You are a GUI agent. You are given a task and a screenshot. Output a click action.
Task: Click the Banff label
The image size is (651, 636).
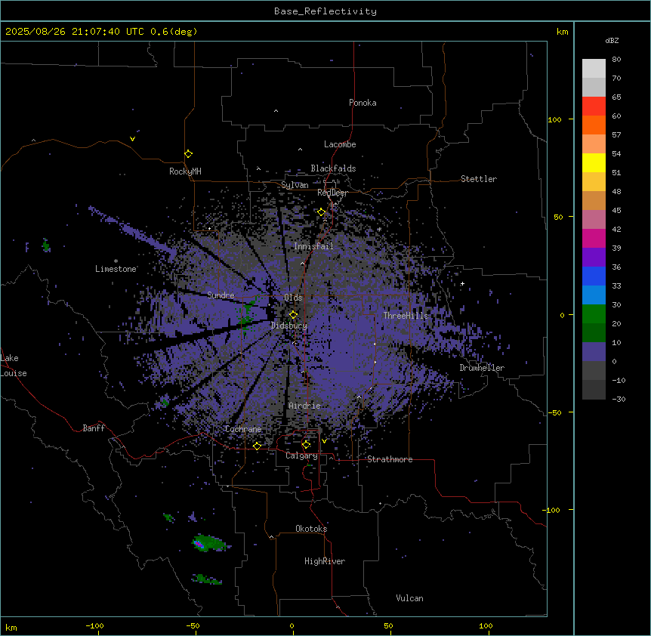pos(94,428)
